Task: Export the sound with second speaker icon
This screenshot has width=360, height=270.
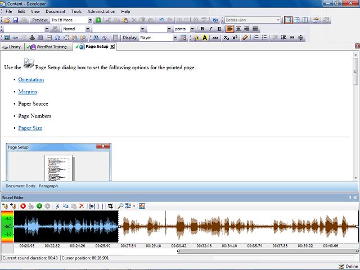Action: pos(13,206)
